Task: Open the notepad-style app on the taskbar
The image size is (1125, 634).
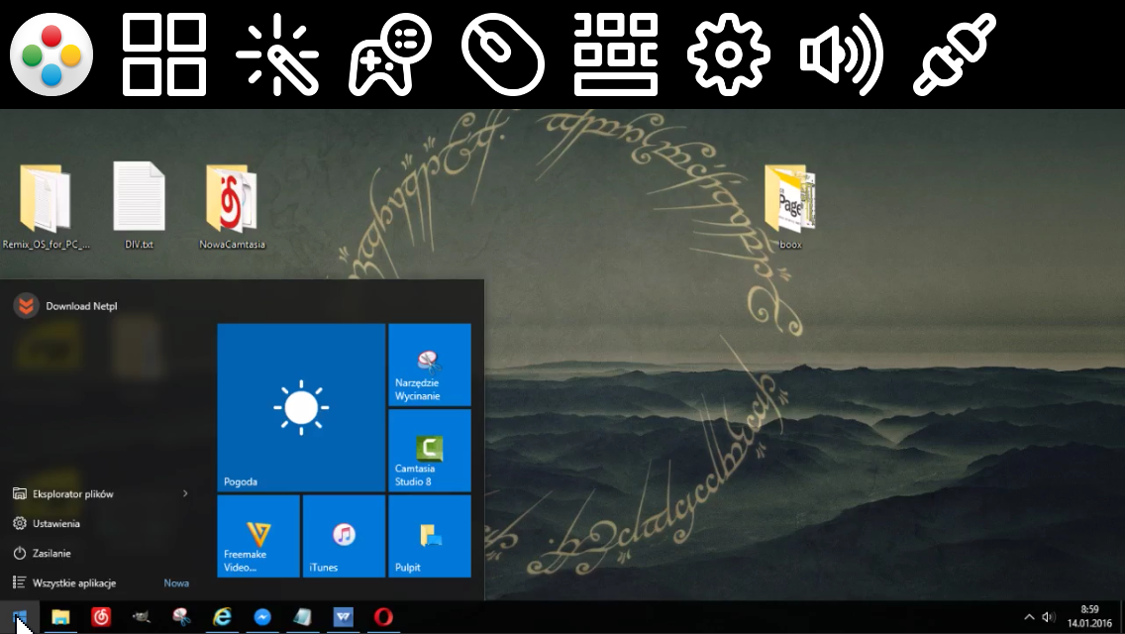Action: (303, 617)
